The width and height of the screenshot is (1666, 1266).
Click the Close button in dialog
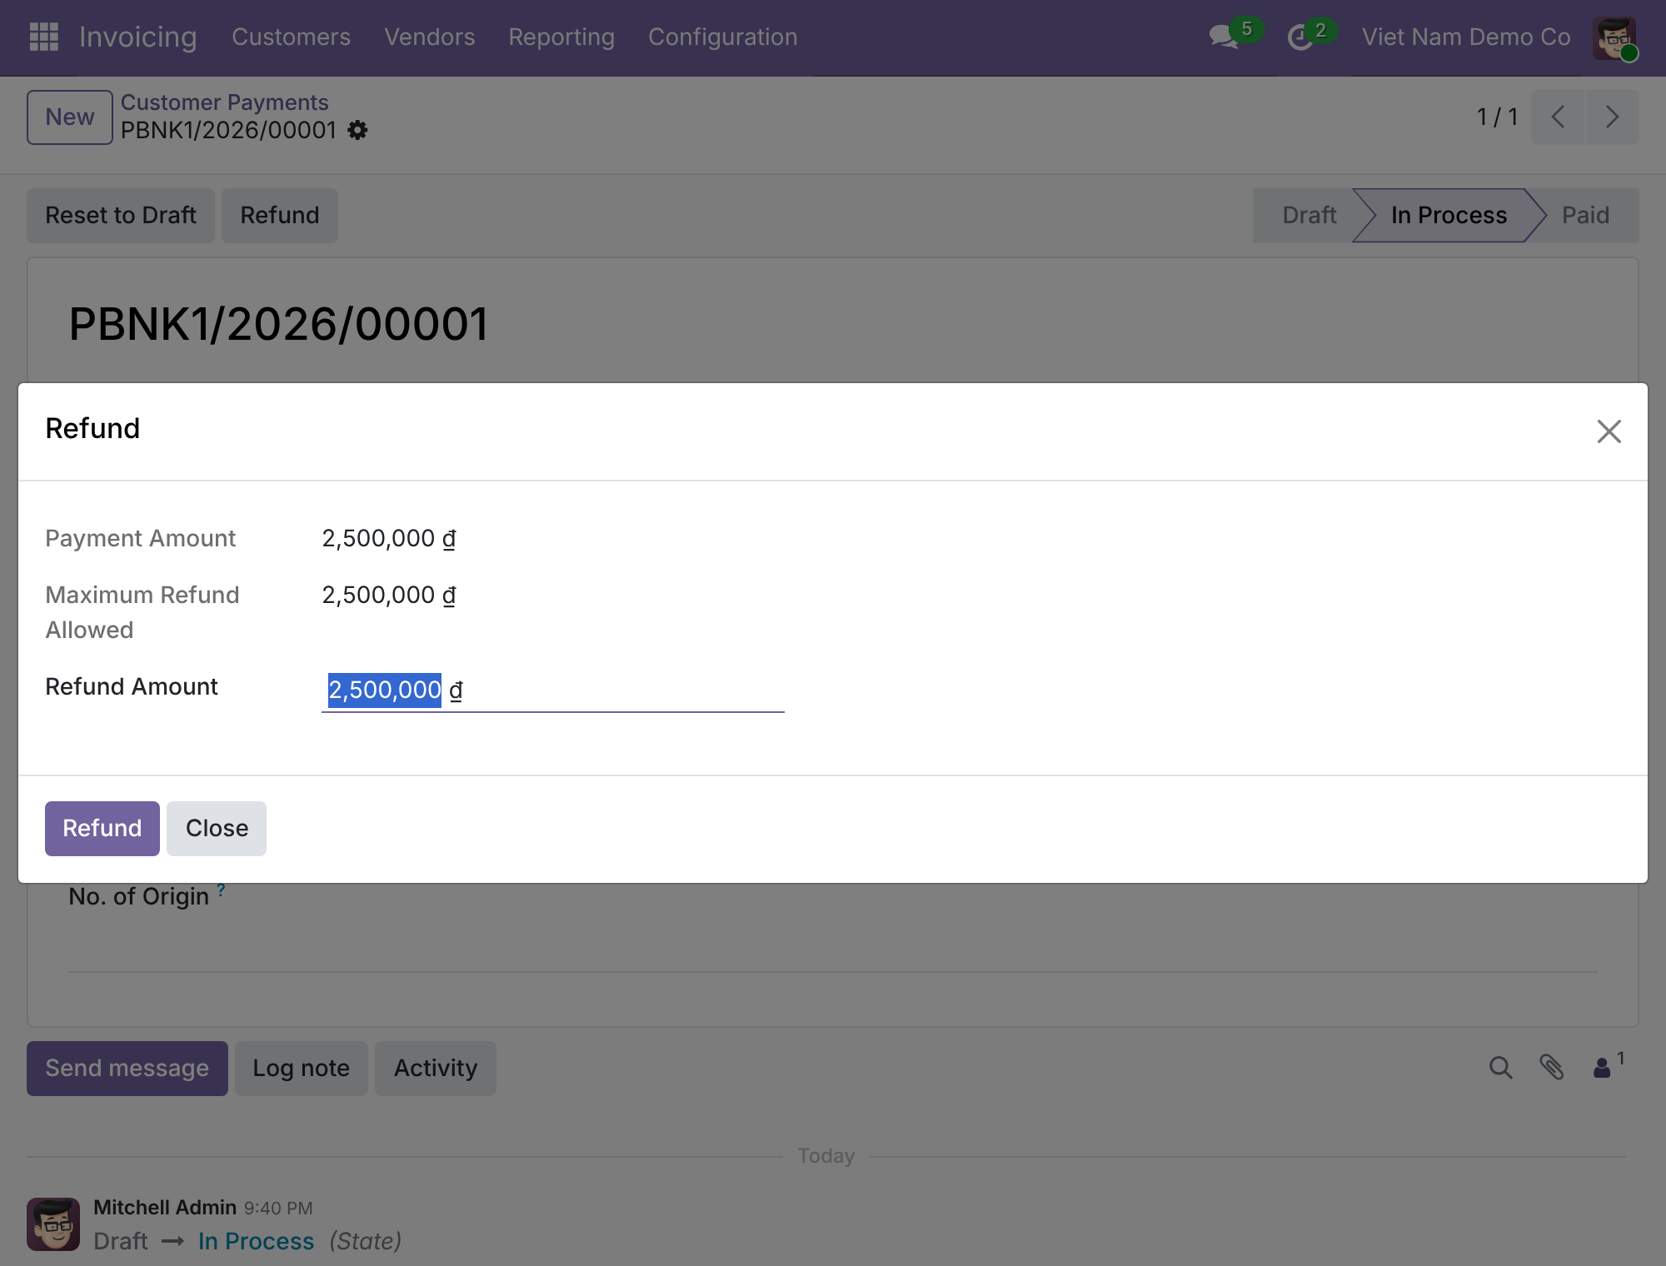pyautogui.click(x=217, y=828)
